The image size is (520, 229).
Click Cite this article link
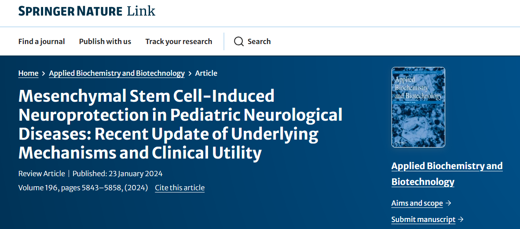click(x=179, y=188)
